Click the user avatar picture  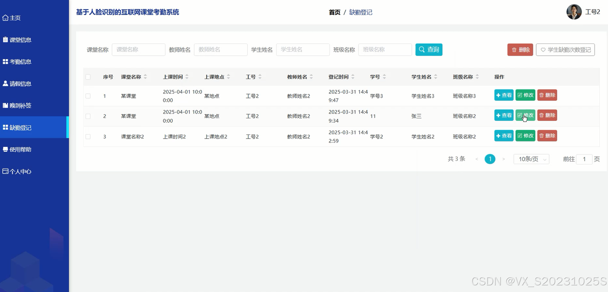coord(574,12)
